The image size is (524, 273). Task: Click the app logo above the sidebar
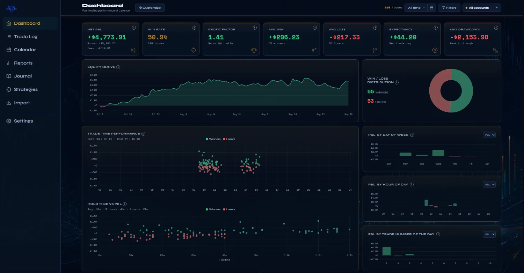tap(10, 8)
